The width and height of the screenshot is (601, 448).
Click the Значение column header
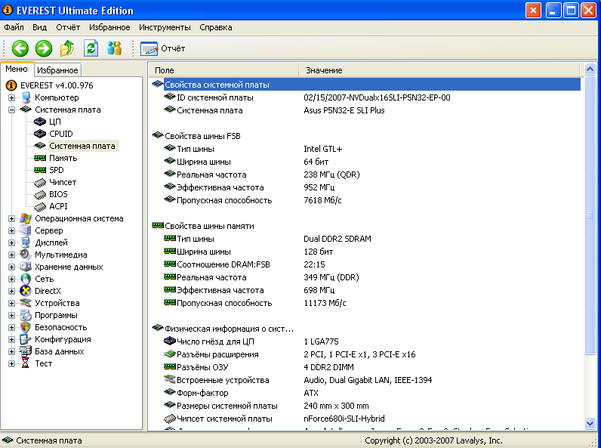point(439,70)
